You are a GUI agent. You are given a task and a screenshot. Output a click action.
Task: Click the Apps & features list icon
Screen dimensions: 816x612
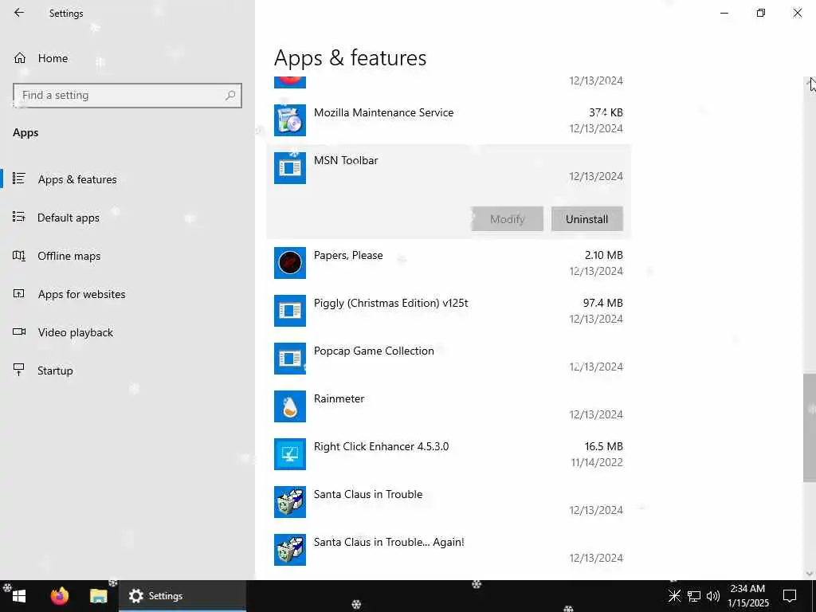pyautogui.click(x=19, y=178)
